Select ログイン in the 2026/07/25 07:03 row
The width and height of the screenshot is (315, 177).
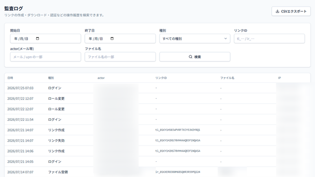[x=55, y=88]
